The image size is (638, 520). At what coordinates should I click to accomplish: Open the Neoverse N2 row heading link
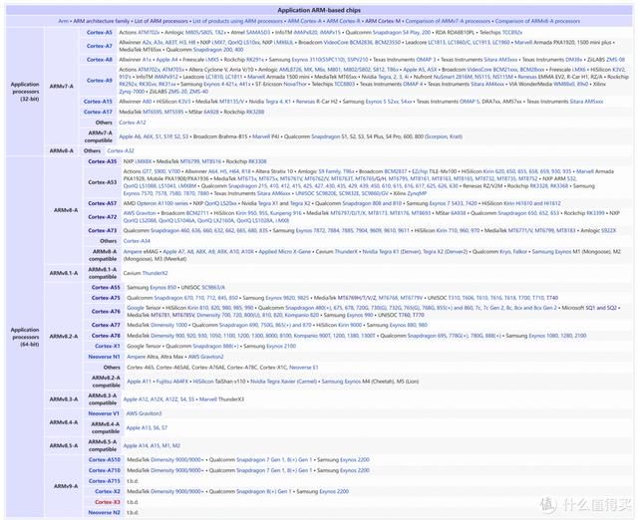coord(104,512)
